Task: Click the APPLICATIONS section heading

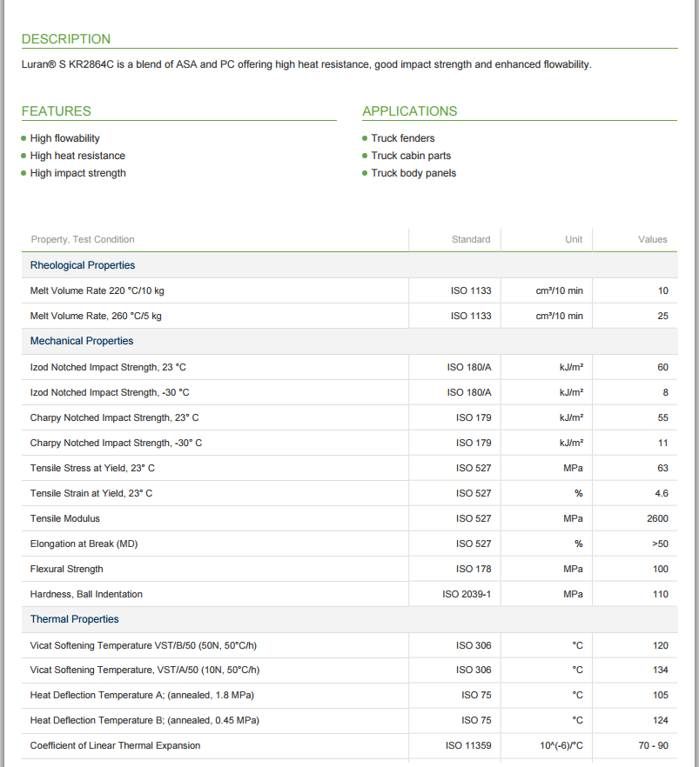Action: click(x=409, y=111)
